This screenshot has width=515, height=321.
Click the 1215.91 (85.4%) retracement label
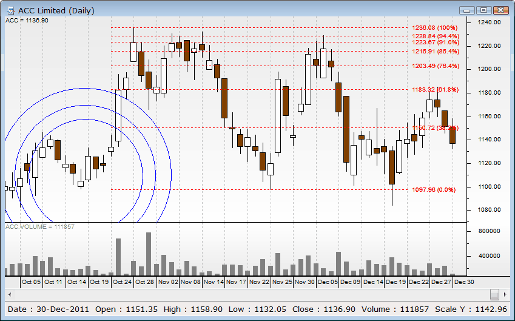click(x=435, y=52)
